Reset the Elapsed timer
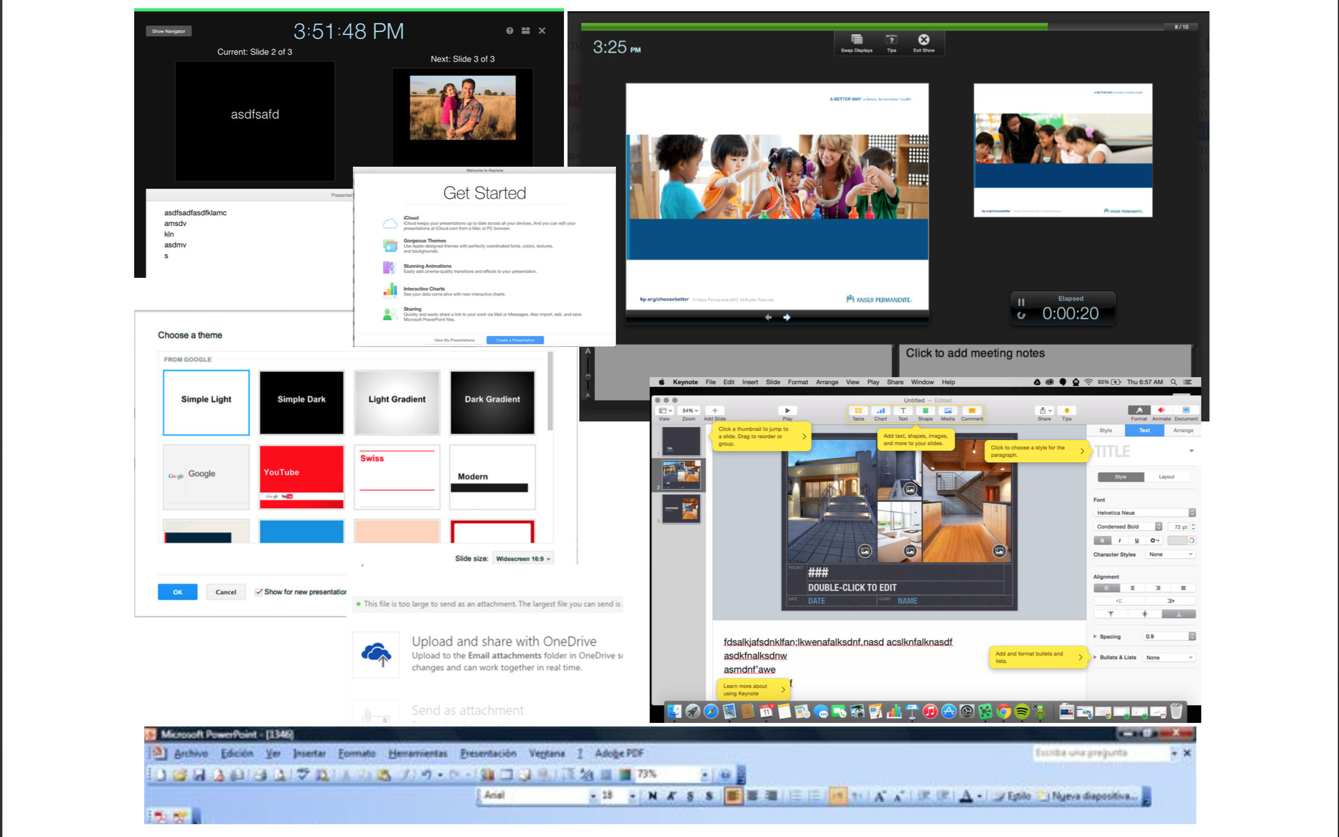 [1021, 315]
